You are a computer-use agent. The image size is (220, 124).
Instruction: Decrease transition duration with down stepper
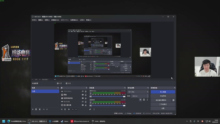(x=147, y=97)
